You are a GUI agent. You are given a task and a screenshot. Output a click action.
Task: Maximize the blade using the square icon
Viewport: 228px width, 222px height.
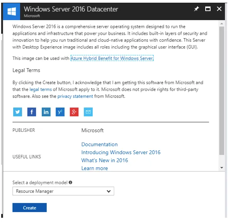[x=208, y=9]
